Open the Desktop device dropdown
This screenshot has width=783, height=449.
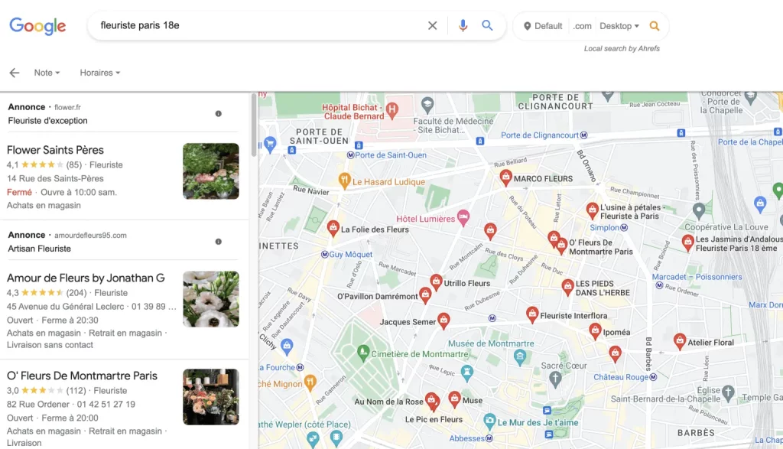(619, 26)
